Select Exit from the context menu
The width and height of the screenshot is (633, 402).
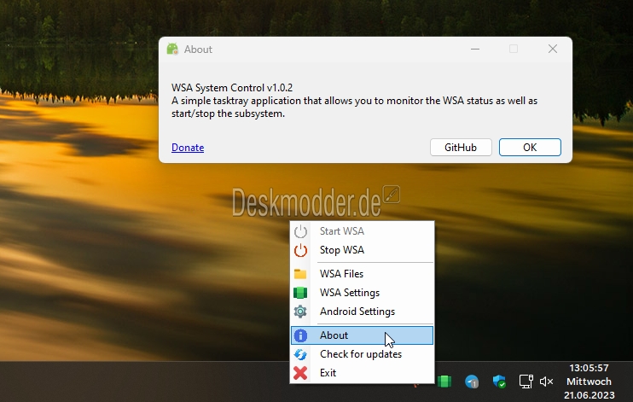click(x=362, y=373)
